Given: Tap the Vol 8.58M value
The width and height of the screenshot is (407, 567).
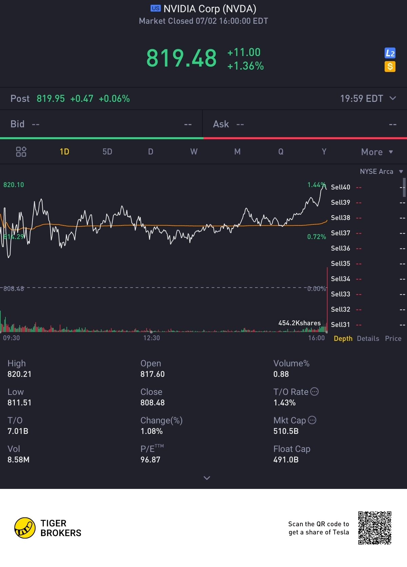Looking at the screenshot, I should pyautogui.click(x=18, y=460).
